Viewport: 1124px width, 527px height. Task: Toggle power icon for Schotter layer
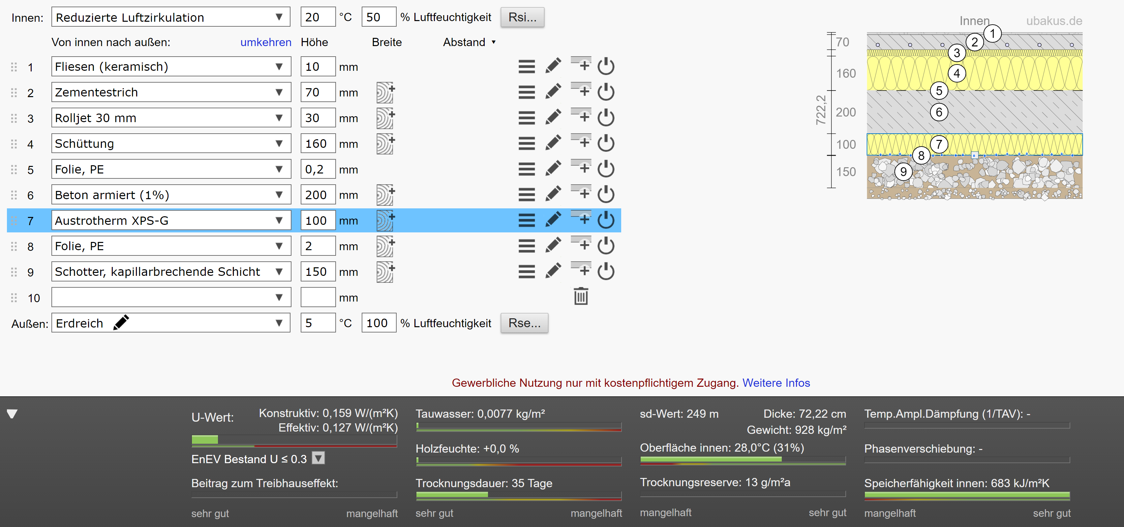[x=606, y=272]
